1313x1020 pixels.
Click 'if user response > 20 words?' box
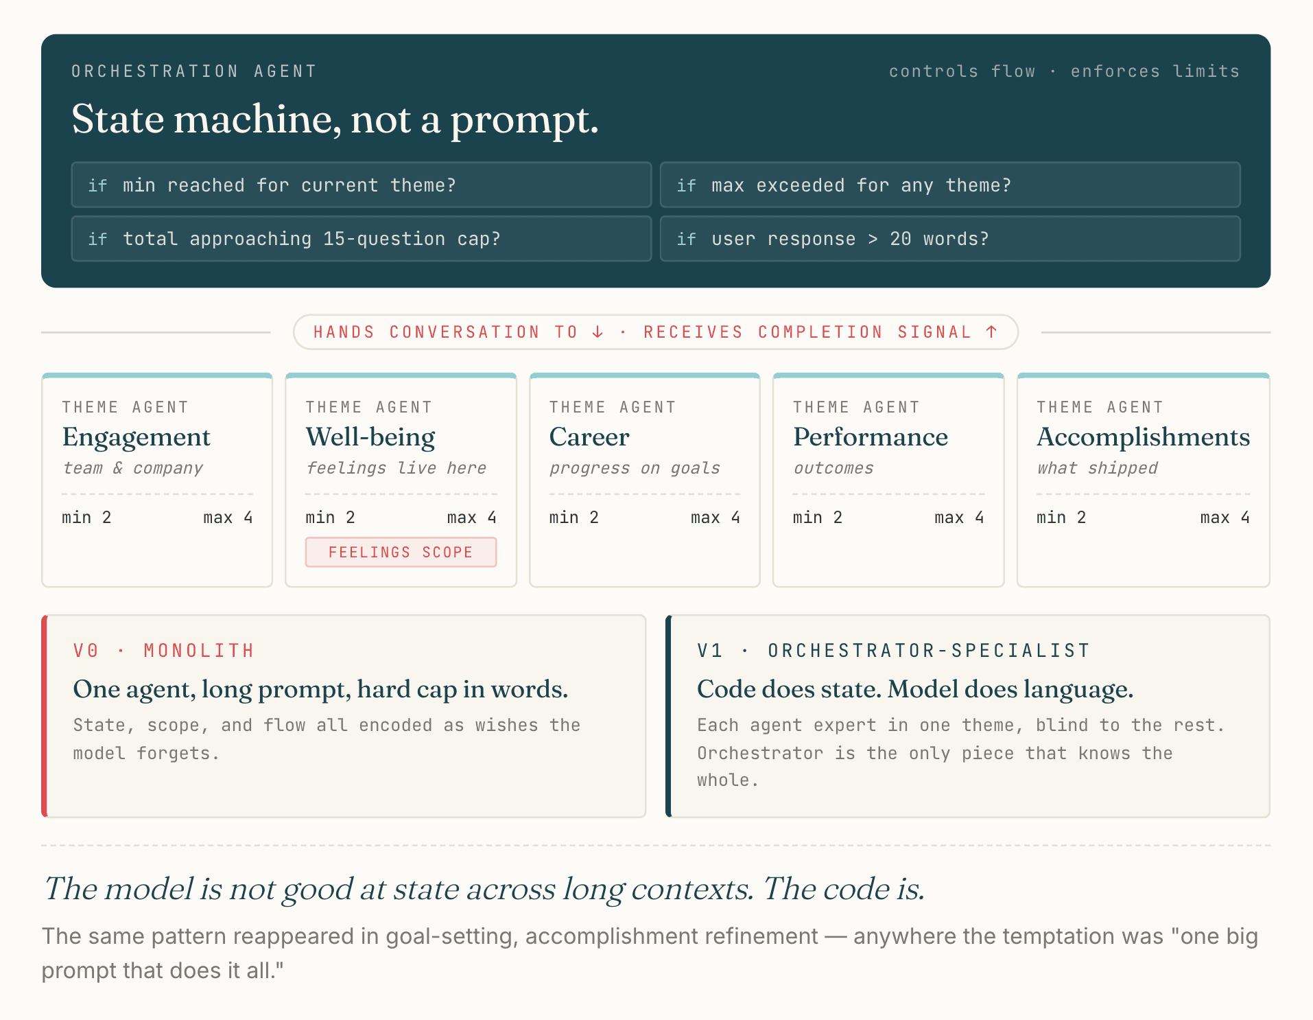pyautogui.click(x=950, y=239)
